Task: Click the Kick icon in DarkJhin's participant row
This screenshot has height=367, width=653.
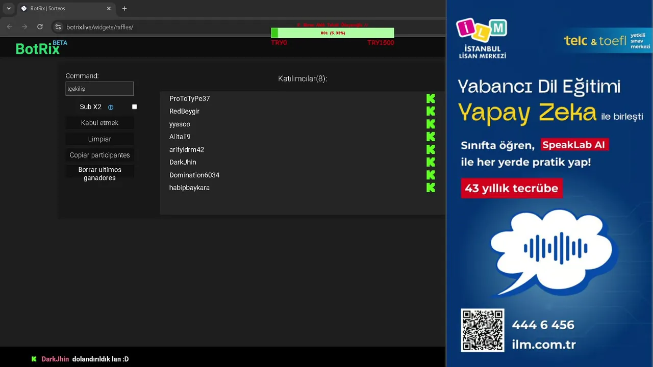Action: pos(431,162)
